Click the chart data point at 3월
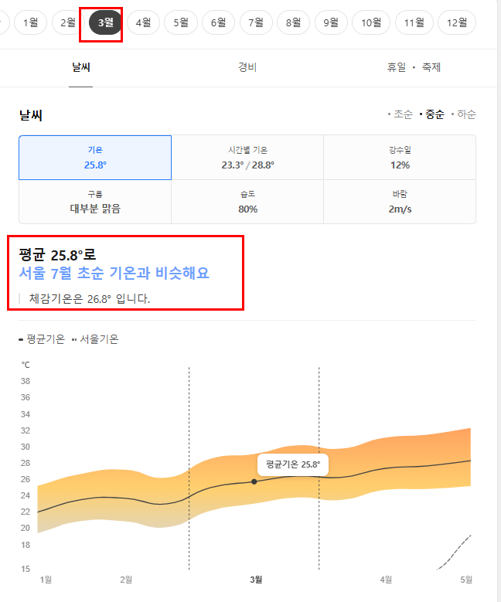501x602 pixels. [254, 481]
